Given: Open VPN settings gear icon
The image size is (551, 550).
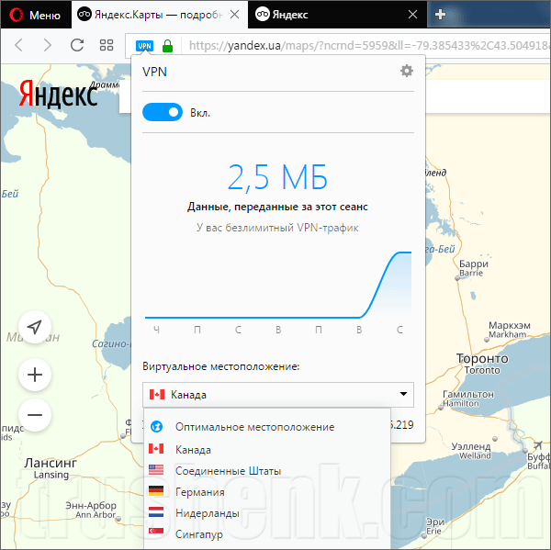Looking at the screenshot, I should click(407, 71).
